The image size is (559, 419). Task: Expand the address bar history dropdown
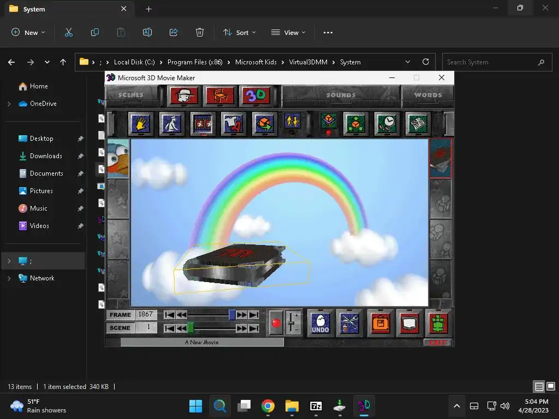407,62
